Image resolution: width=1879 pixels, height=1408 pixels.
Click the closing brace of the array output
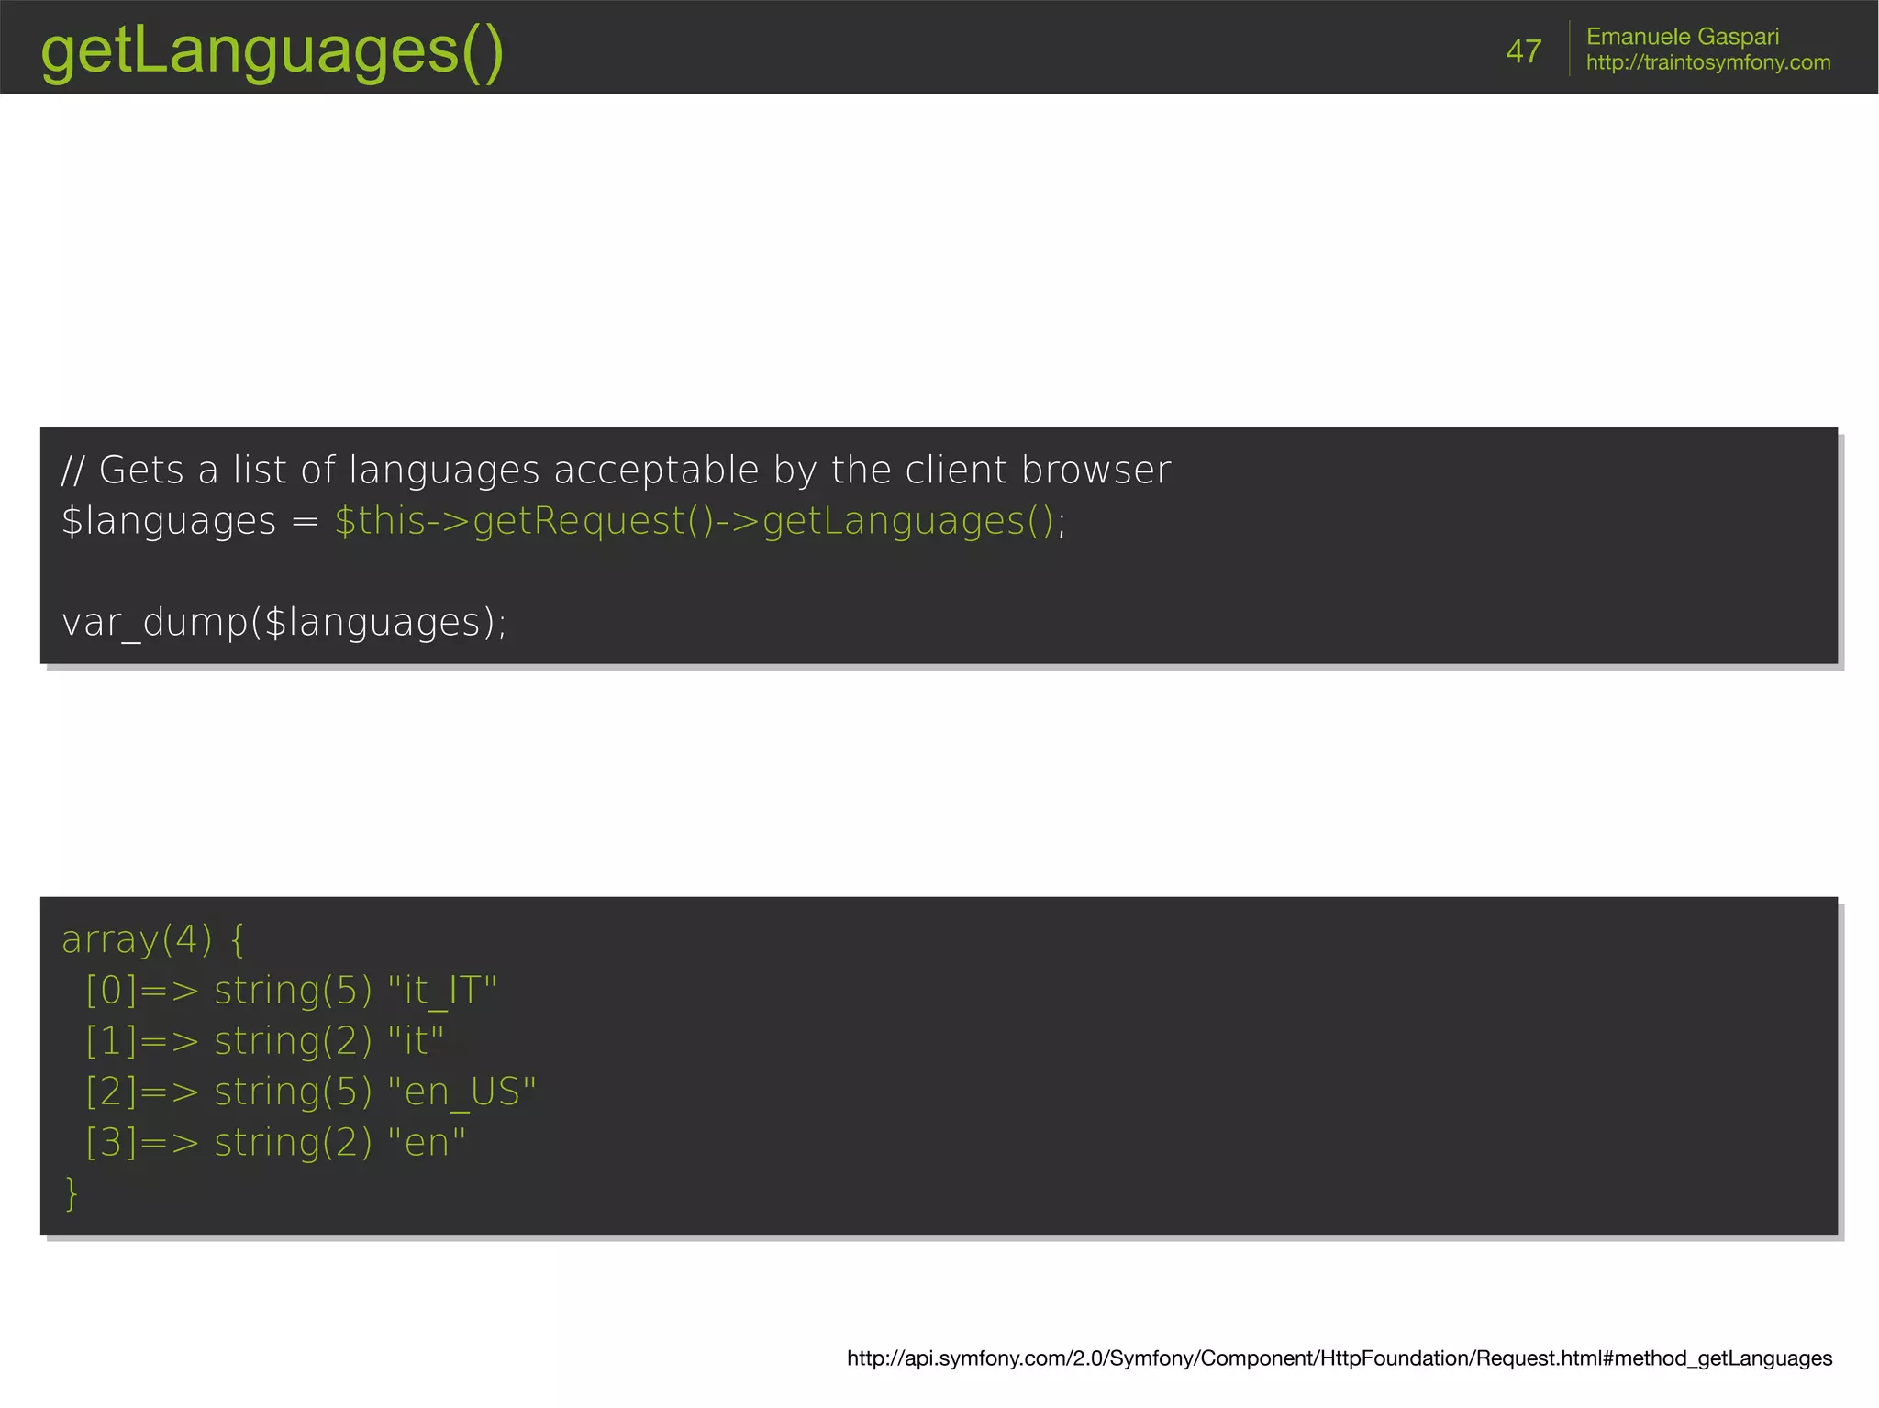click(71, 1193)
